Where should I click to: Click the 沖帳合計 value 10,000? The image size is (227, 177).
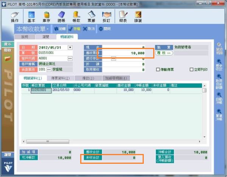tap(191, 152)
